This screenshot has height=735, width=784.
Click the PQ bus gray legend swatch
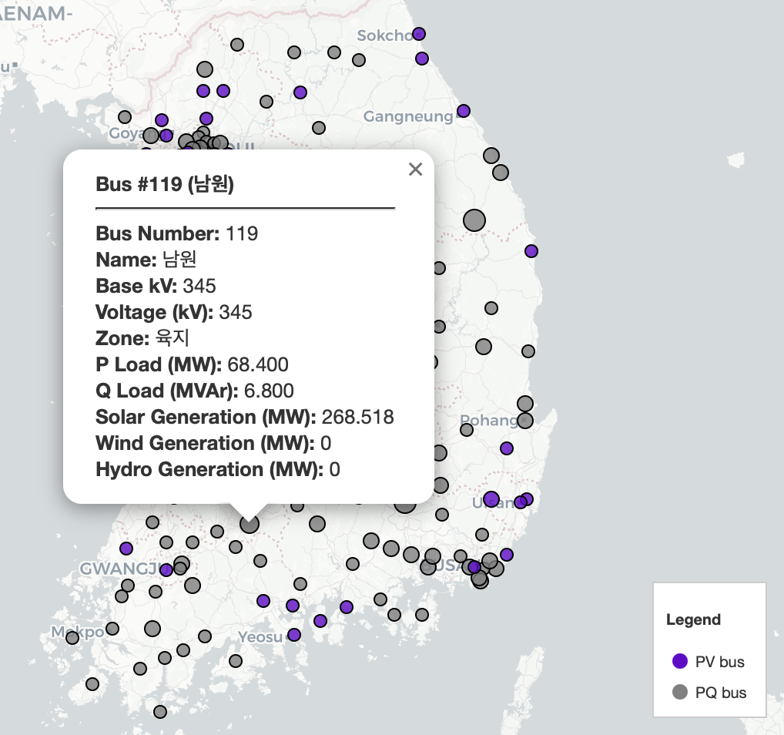click(x=680, y=692)
